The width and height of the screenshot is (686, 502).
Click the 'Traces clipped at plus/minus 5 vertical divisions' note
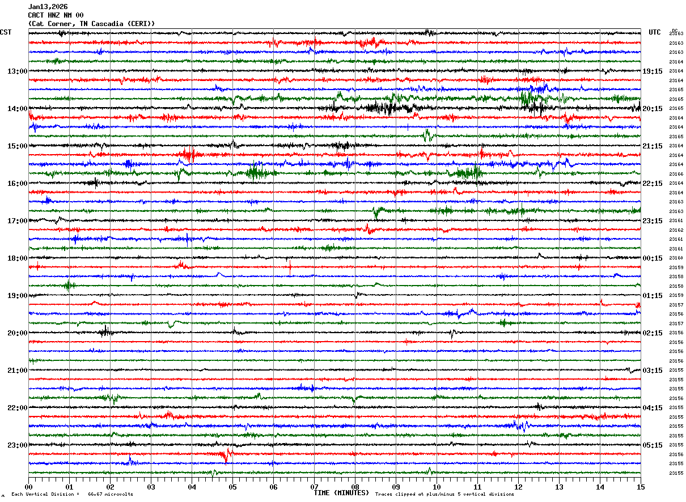coord(444,495)
